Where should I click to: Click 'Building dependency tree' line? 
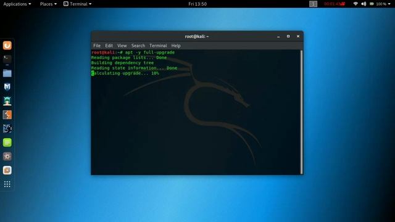pyautogui.click(x=122, y=63)
